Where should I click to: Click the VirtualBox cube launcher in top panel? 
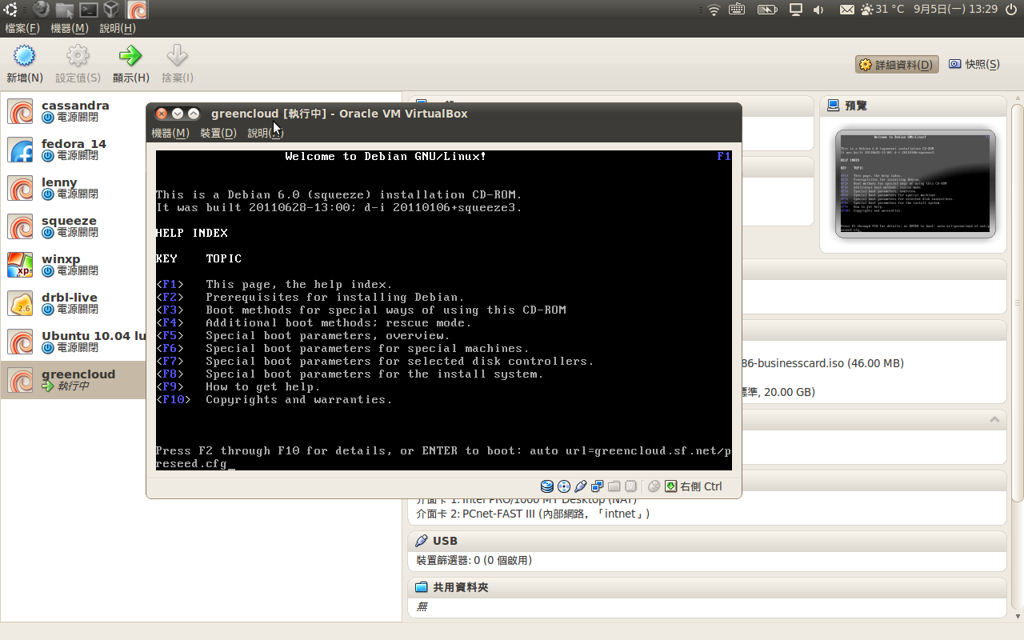(x=113, y=10)
